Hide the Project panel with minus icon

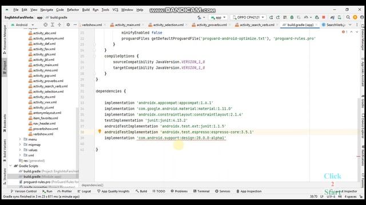coord(75,24)
